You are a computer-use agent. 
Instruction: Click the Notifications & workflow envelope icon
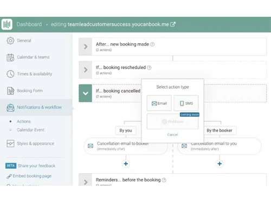pyautogui.click(x=10, y=108)
